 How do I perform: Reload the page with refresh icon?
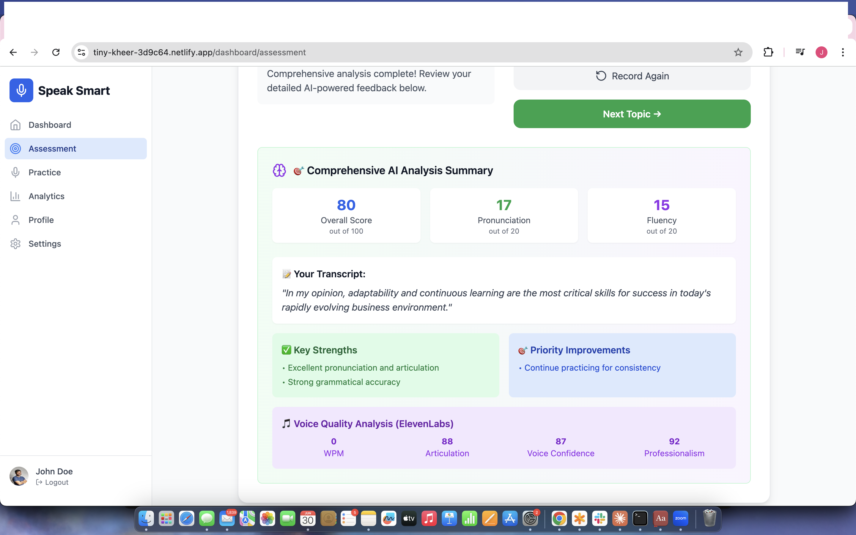pyautogui.click(x=56, y=52)
